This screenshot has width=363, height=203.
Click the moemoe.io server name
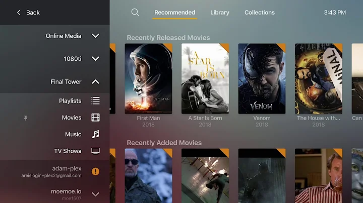pyautogui.click(x=66, y=191)
